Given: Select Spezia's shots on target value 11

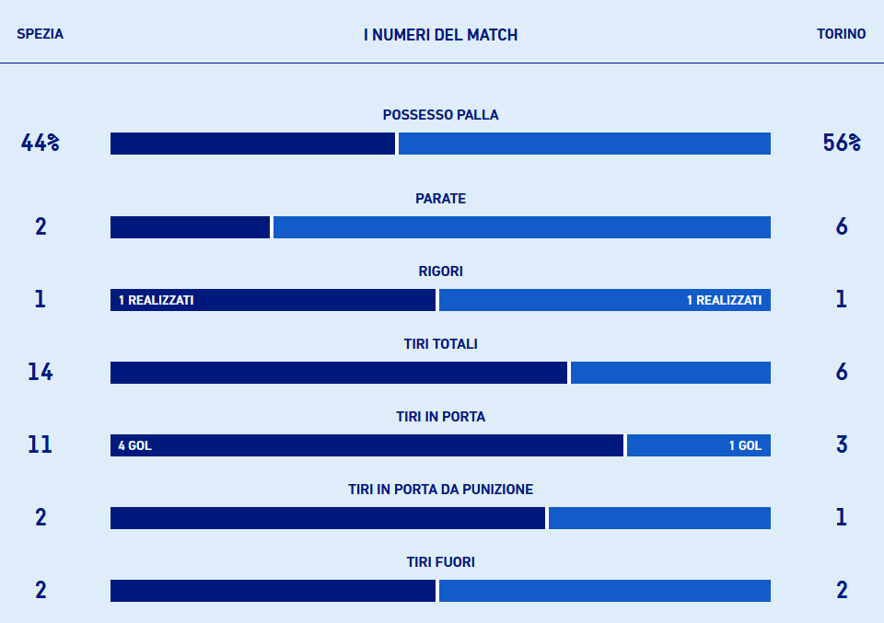Looking at the screenshot, I should tap(40, 445).
